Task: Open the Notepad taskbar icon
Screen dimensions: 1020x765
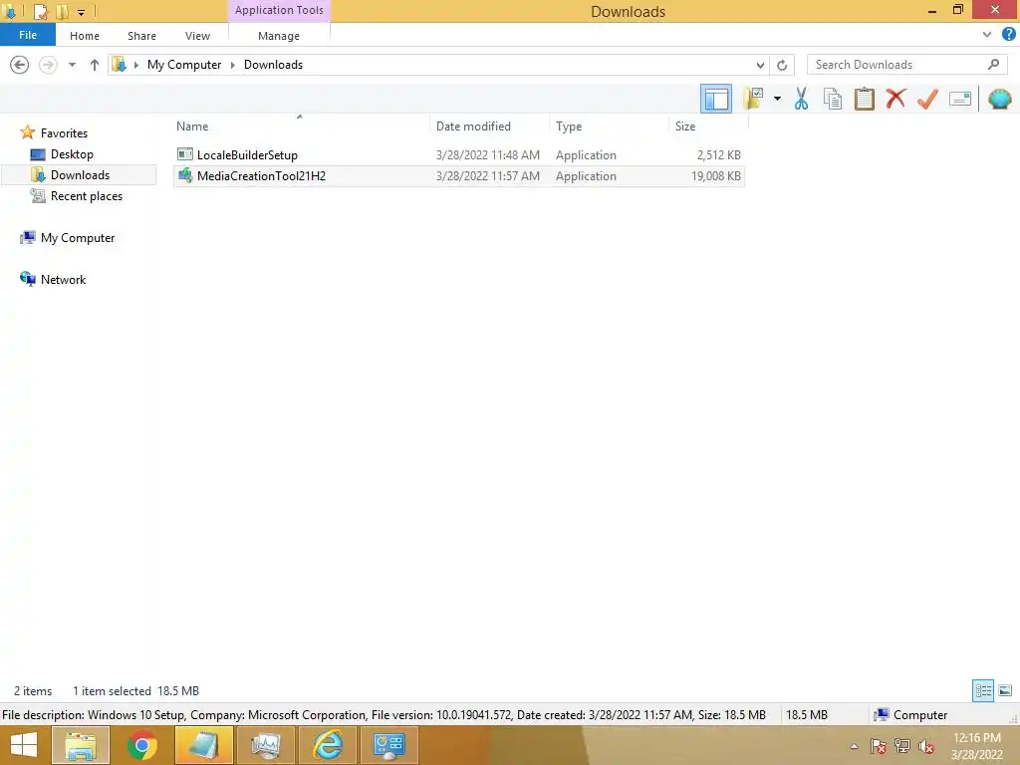Action: tap(203, 745)
